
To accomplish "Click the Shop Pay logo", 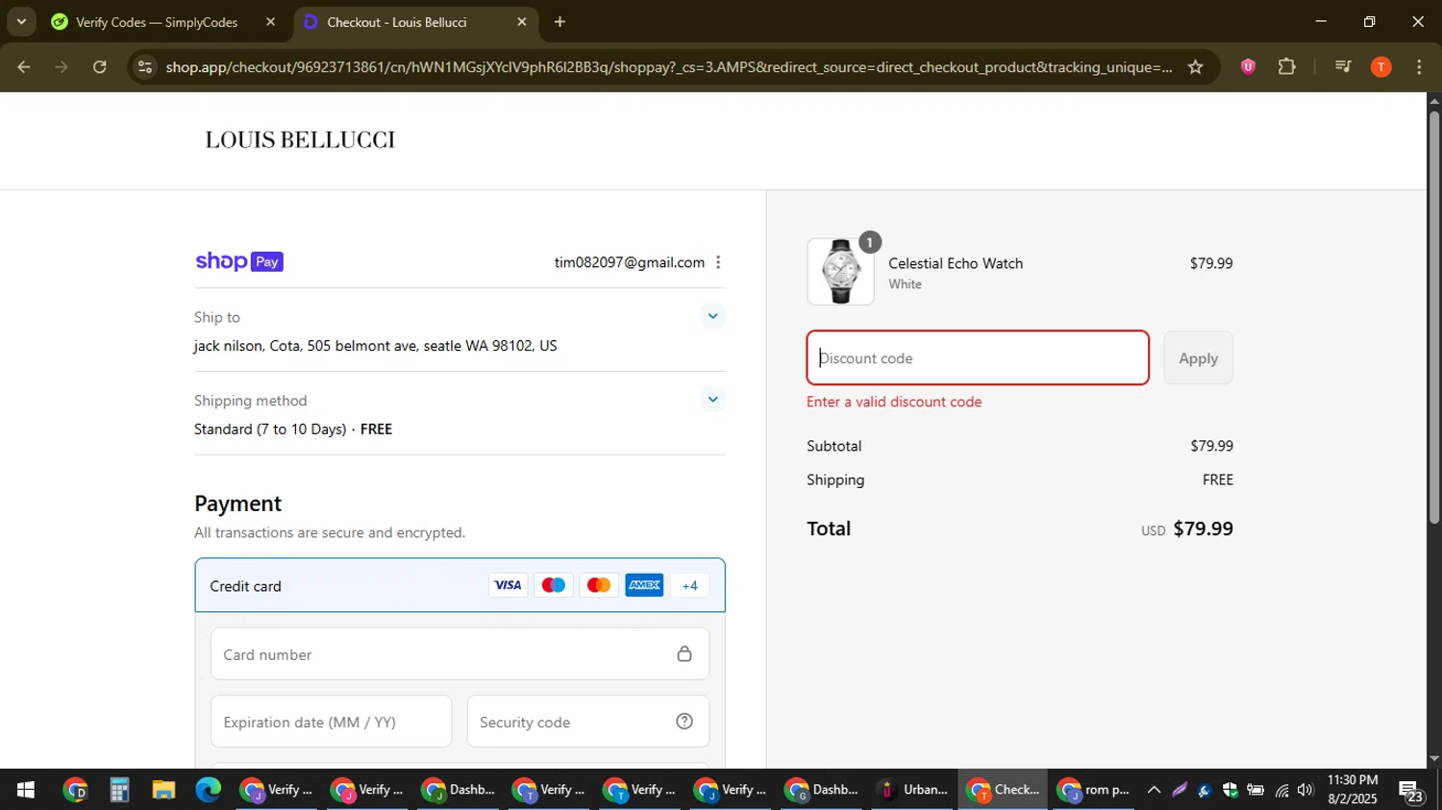I will pos(239,261).
